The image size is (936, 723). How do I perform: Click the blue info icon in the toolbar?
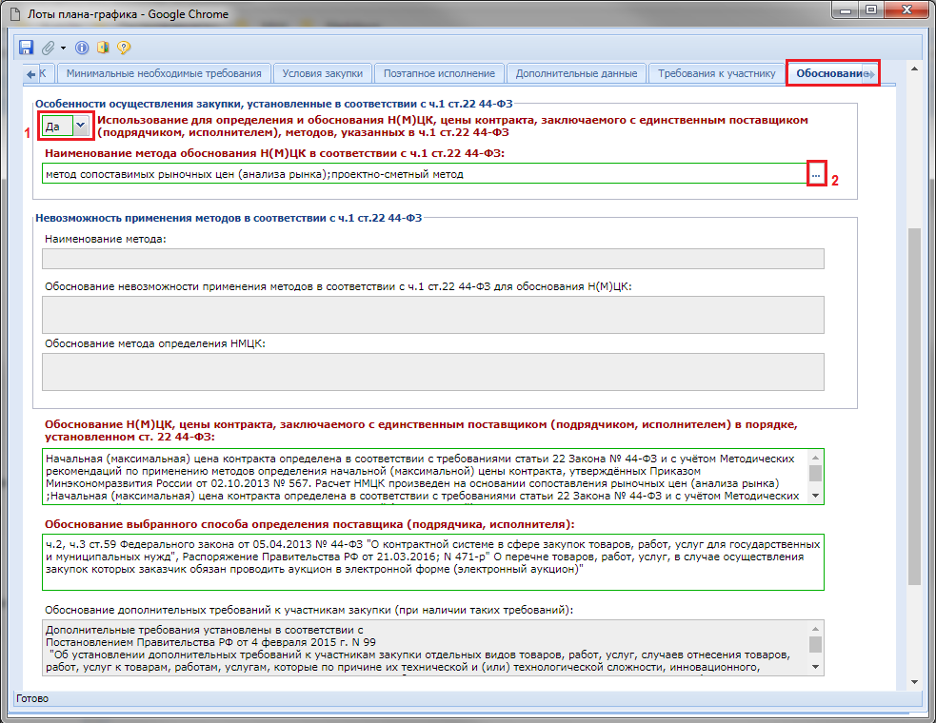click(82, 47)
